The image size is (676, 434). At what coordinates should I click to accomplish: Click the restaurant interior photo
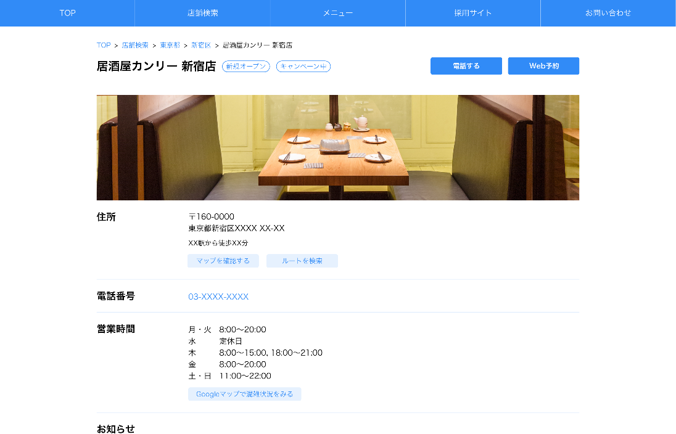click(x=338, y=147)
